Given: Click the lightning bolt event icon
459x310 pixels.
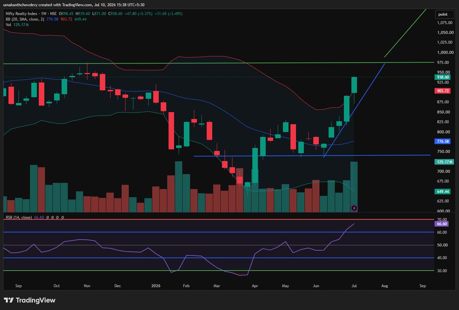Looking at the screenshot, I should tap(354, 208).
